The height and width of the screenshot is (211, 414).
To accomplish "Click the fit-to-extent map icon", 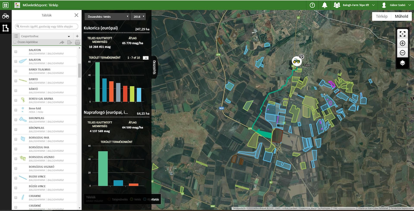I will click(402, 34).
